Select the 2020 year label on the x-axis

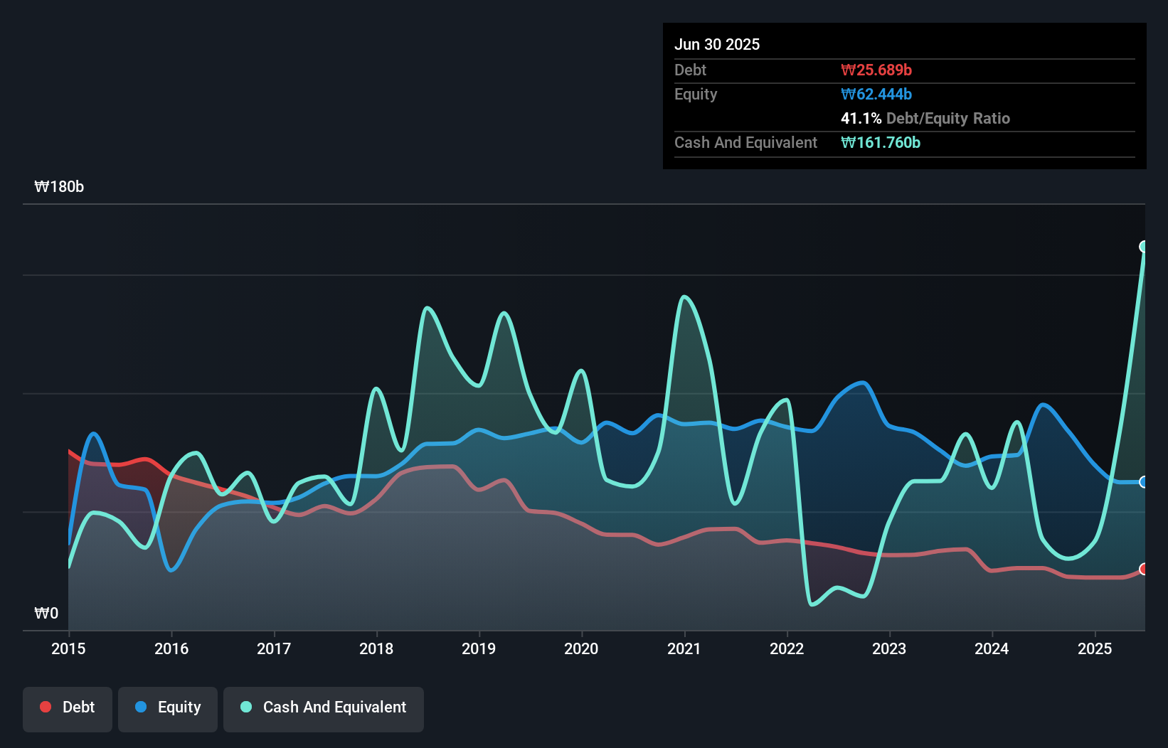(x=580, y=648)
